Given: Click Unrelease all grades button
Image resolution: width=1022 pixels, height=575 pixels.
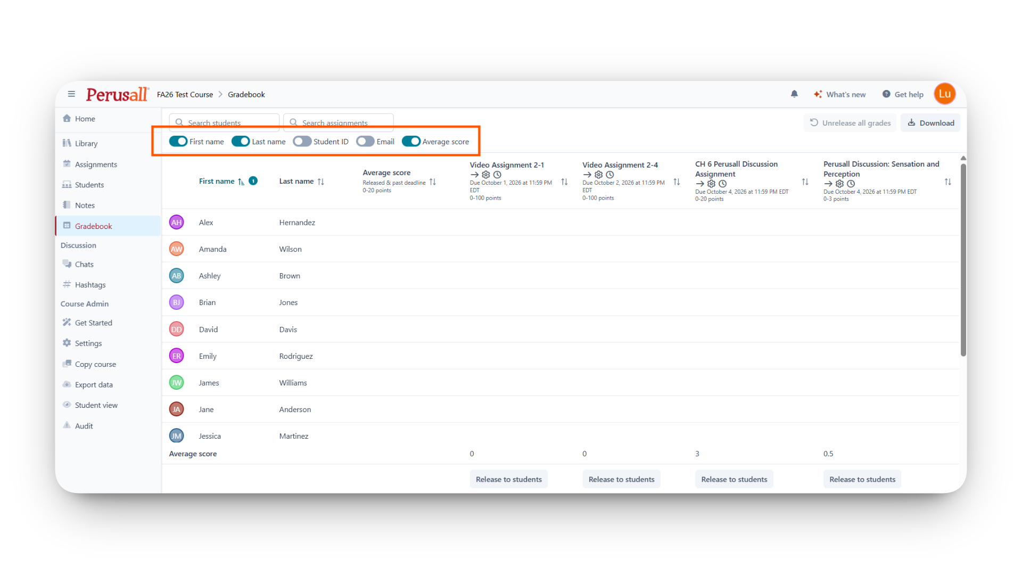Looking at the screenshot, I should [x=850, y=123].
